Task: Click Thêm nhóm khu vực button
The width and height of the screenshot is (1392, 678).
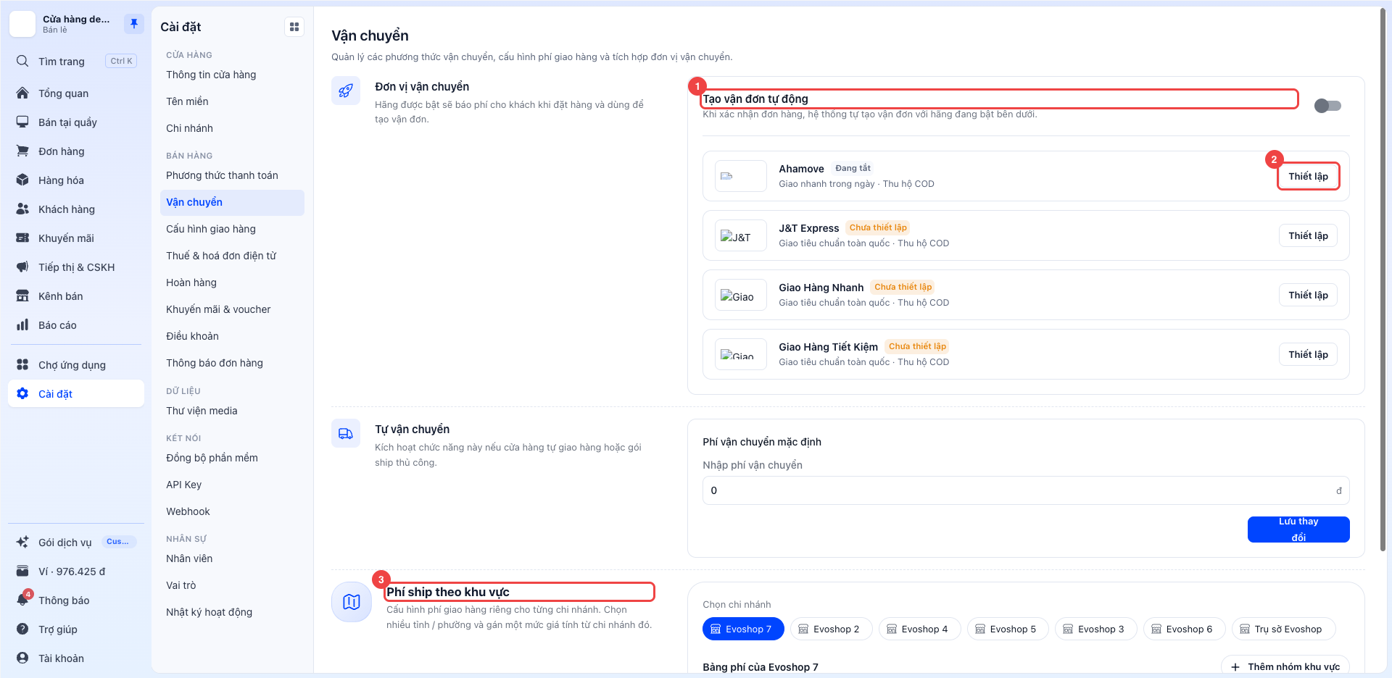Action: (1285, 666)
